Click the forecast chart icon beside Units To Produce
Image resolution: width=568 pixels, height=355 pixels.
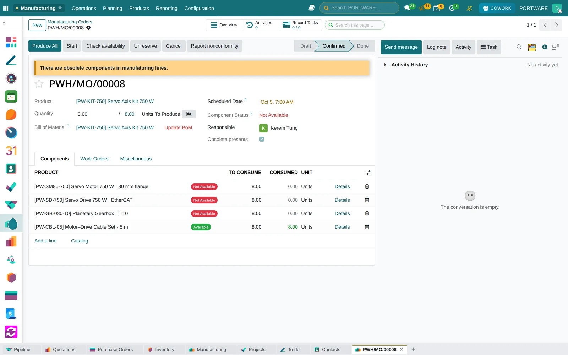click(189, 114)
